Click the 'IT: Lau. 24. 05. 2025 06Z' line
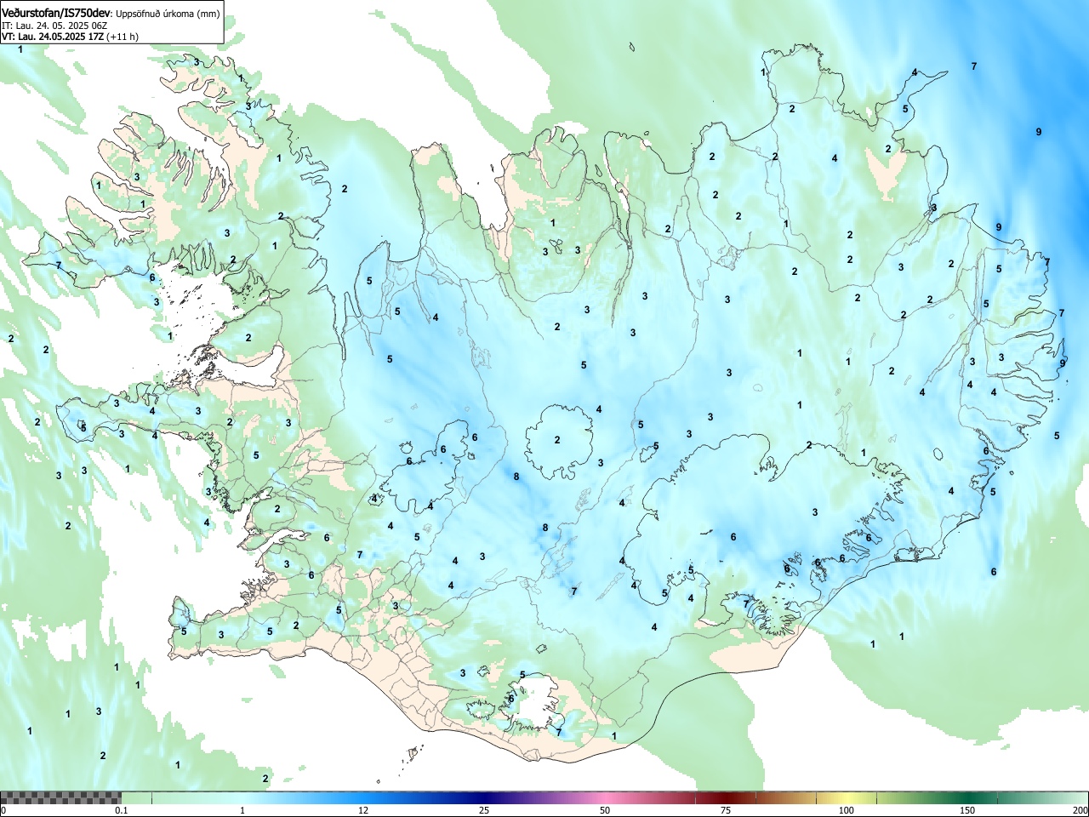The image size is (1089, 817). tap(54, 26)
